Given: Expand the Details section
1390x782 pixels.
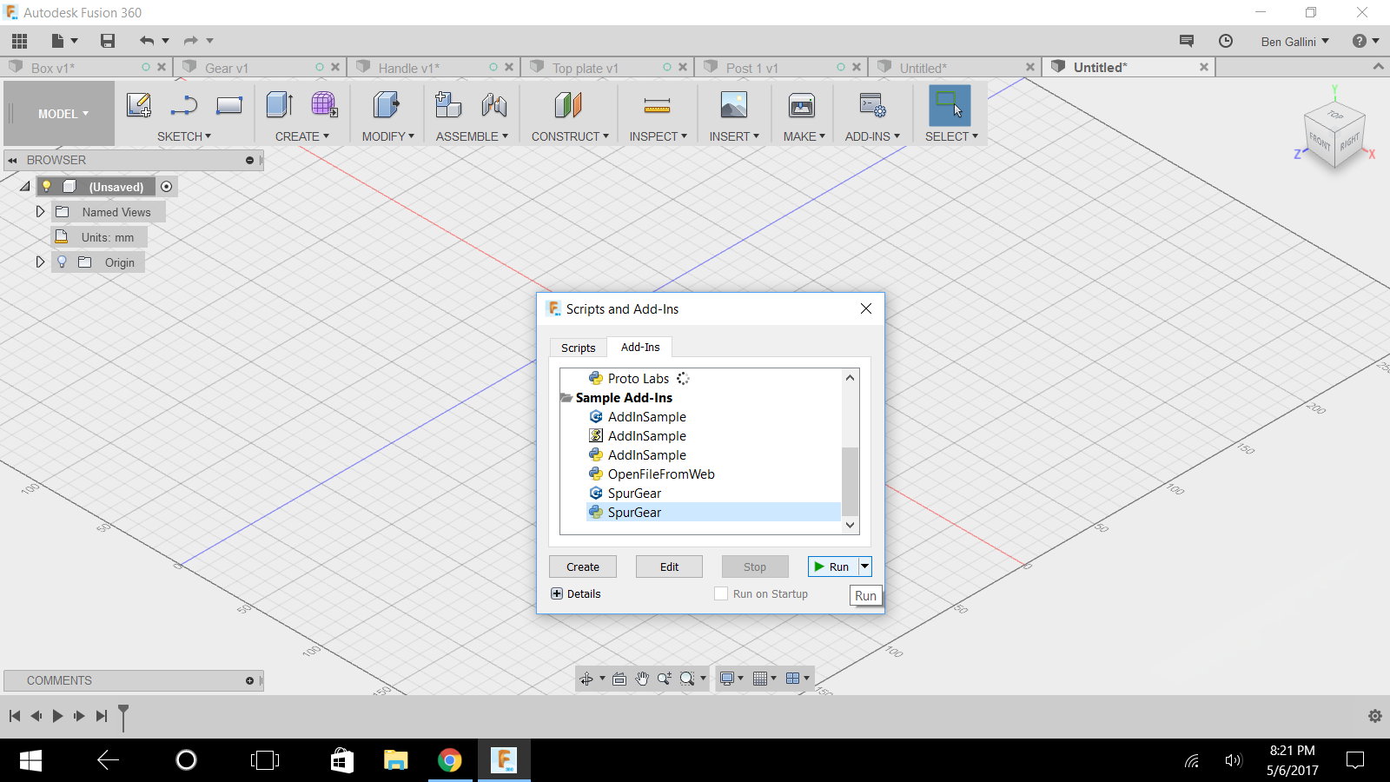Looking at the screenshot, I should pyautogui.click(x=557, y=593).
